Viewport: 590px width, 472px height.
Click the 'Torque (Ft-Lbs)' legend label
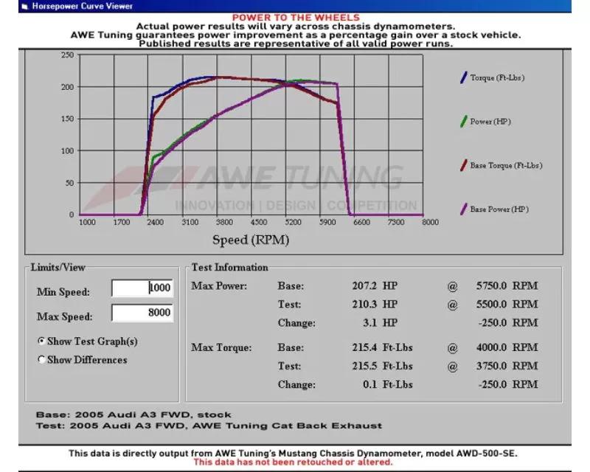tap(497, 78)
